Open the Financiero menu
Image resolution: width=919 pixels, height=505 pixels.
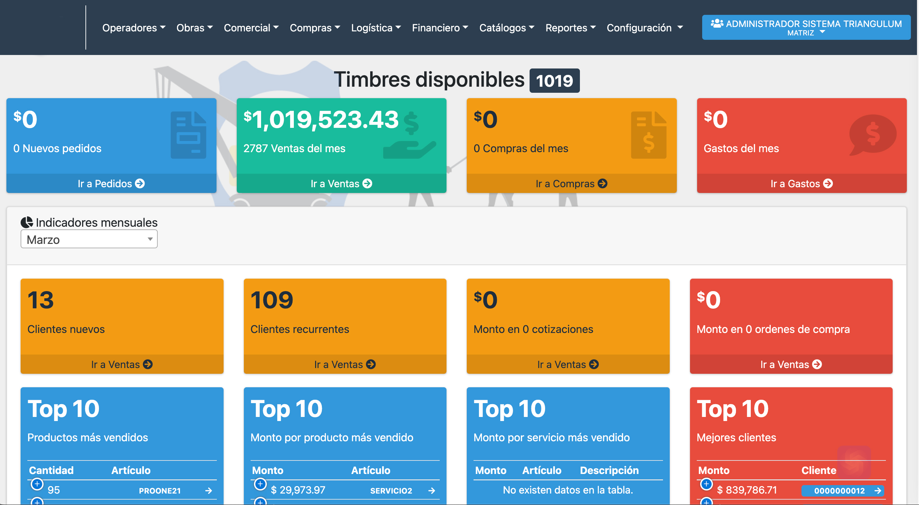[440, 28]
